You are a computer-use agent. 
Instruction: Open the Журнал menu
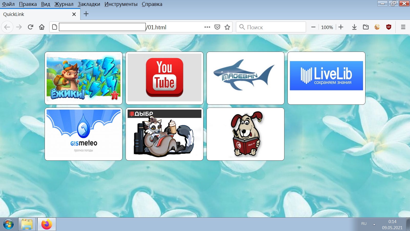tap(64, 4)
